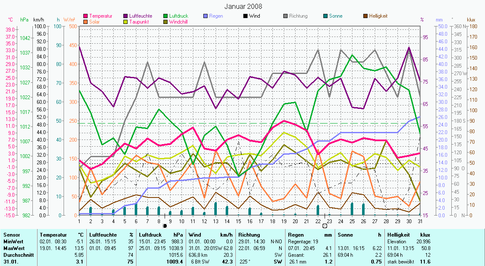Click the Richtung legend label
The height and width of the screenshot is (266, 485).
(298, 16)
